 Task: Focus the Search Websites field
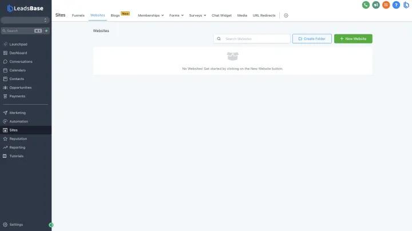point(252,38)
